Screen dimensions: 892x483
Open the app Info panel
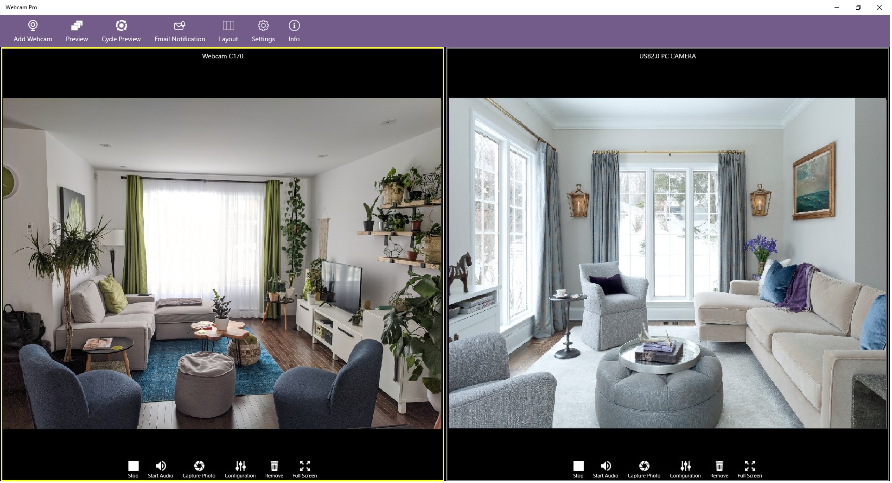293,31
